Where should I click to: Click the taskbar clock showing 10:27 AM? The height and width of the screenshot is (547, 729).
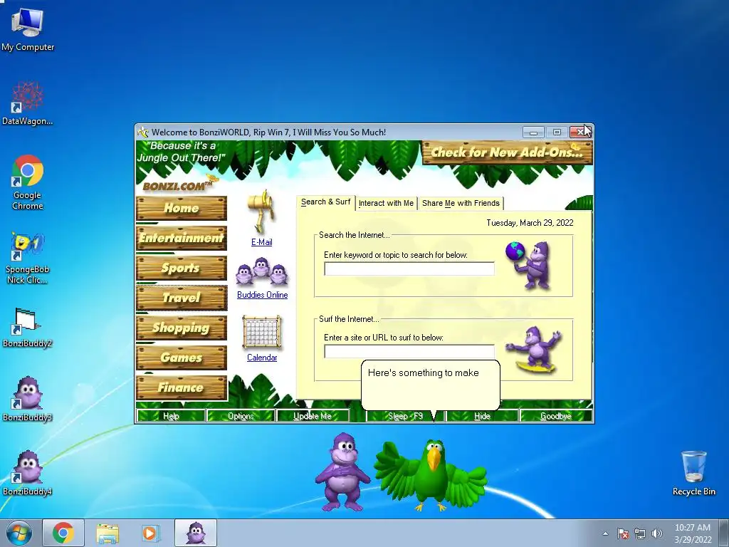[693, 533]
